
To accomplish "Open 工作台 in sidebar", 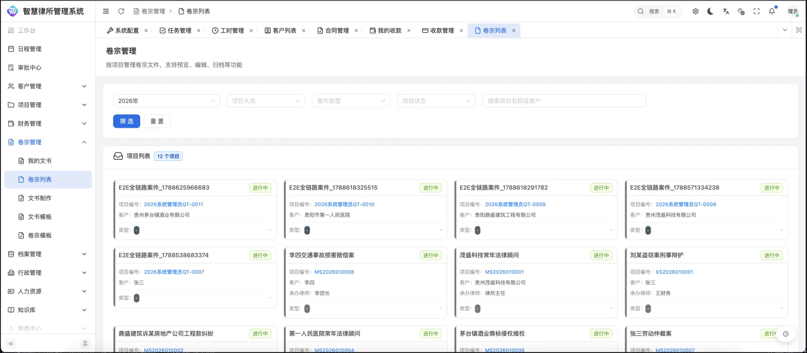I will click(48, 30).
